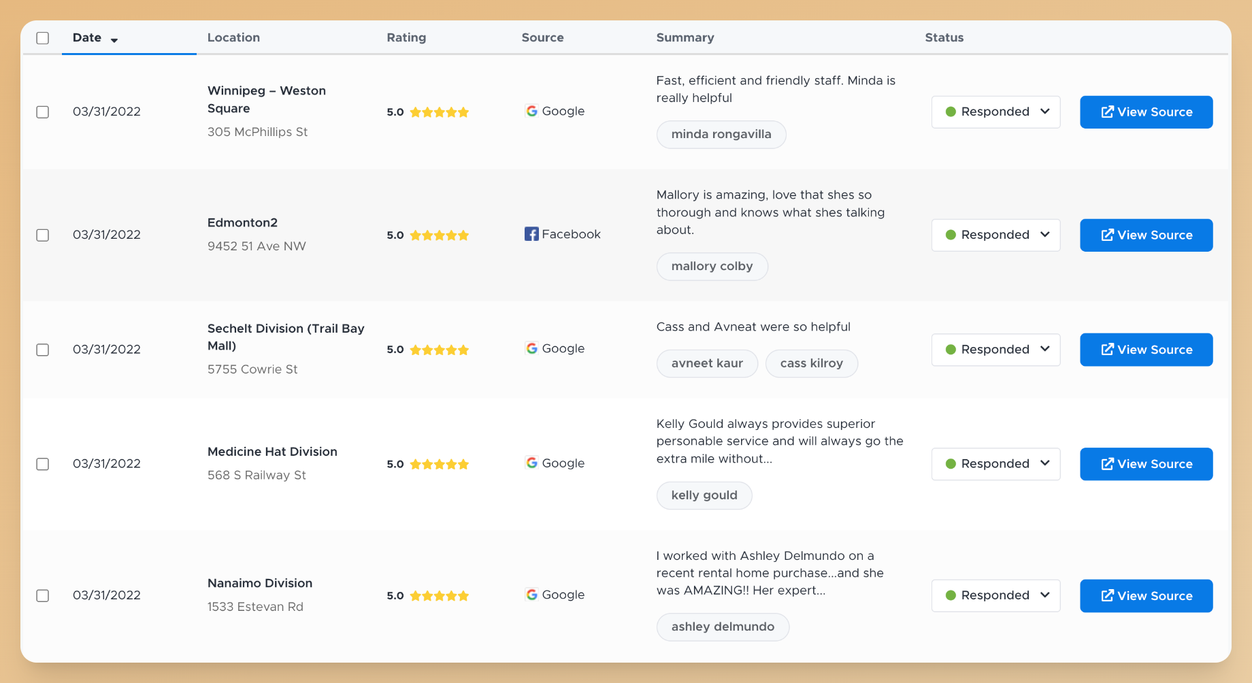This screenshot has height=683, width=1252.
Task: Click the Date sort arrow icon
Action: click(114, 40)
